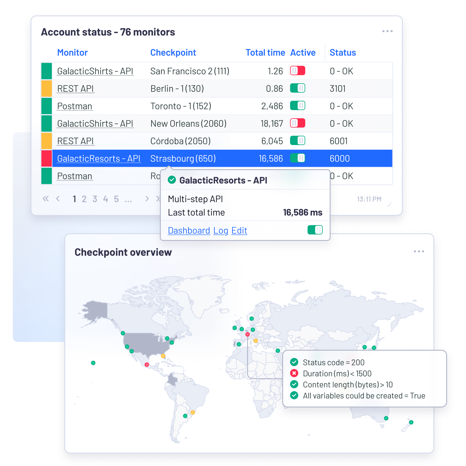Click the green checkmark icon beside GalacticResorts - API popup title
Image resolution: width=466 pixels, height=466 pixels.
click(172, 180)
